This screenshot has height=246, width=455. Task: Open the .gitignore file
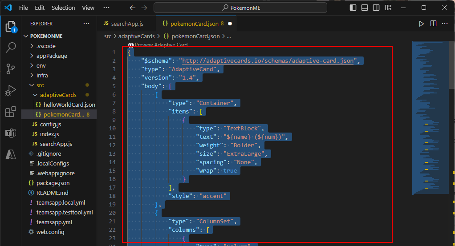pyautogui.click(x=59, y=154)
